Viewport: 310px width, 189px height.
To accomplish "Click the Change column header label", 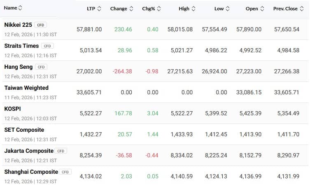I will click(119, 9).
